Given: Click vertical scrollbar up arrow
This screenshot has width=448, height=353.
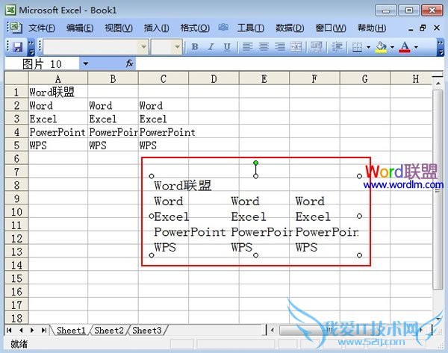Looking at the screenshot, I should click(438, 84).
